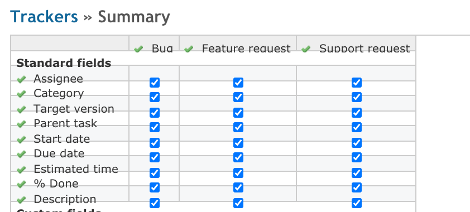Image resolution: width=470 pixels, height=212 pixels.
Task: Uncheck Target version for Support request
Action: click(356, 113)
